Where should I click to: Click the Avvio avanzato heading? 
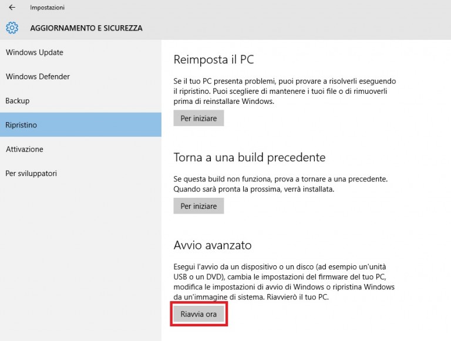click(x=213, y=244)
